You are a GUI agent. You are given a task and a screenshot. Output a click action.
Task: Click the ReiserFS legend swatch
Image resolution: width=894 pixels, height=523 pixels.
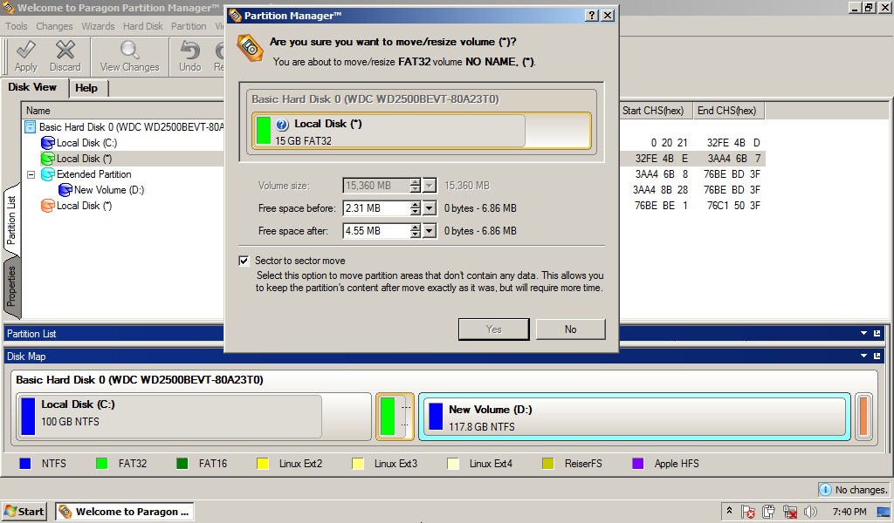tap(548, 464)
